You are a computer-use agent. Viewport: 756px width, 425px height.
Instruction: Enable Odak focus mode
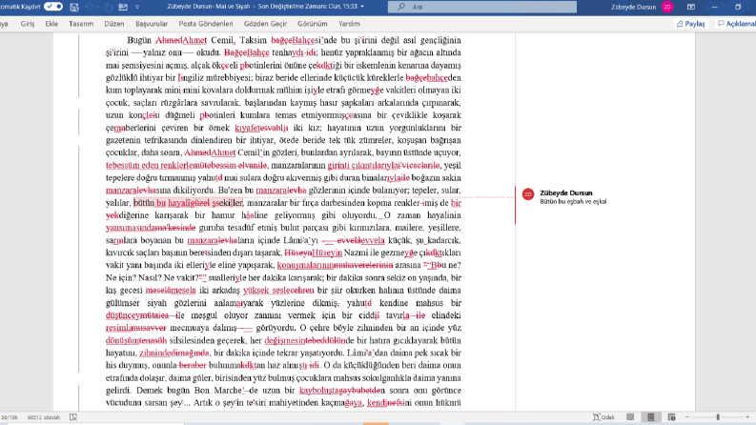point(603,417)
